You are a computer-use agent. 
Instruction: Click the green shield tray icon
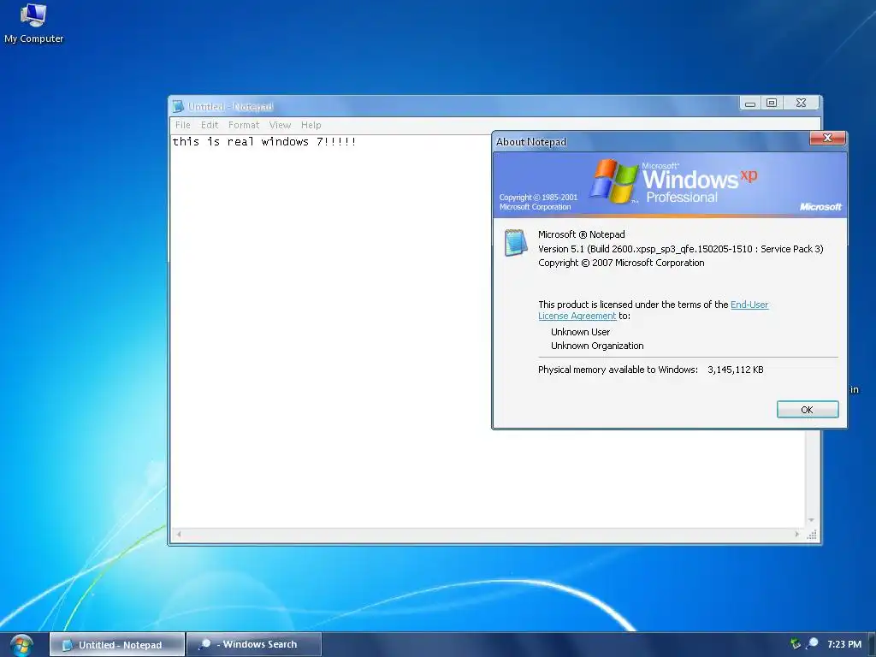796,643
